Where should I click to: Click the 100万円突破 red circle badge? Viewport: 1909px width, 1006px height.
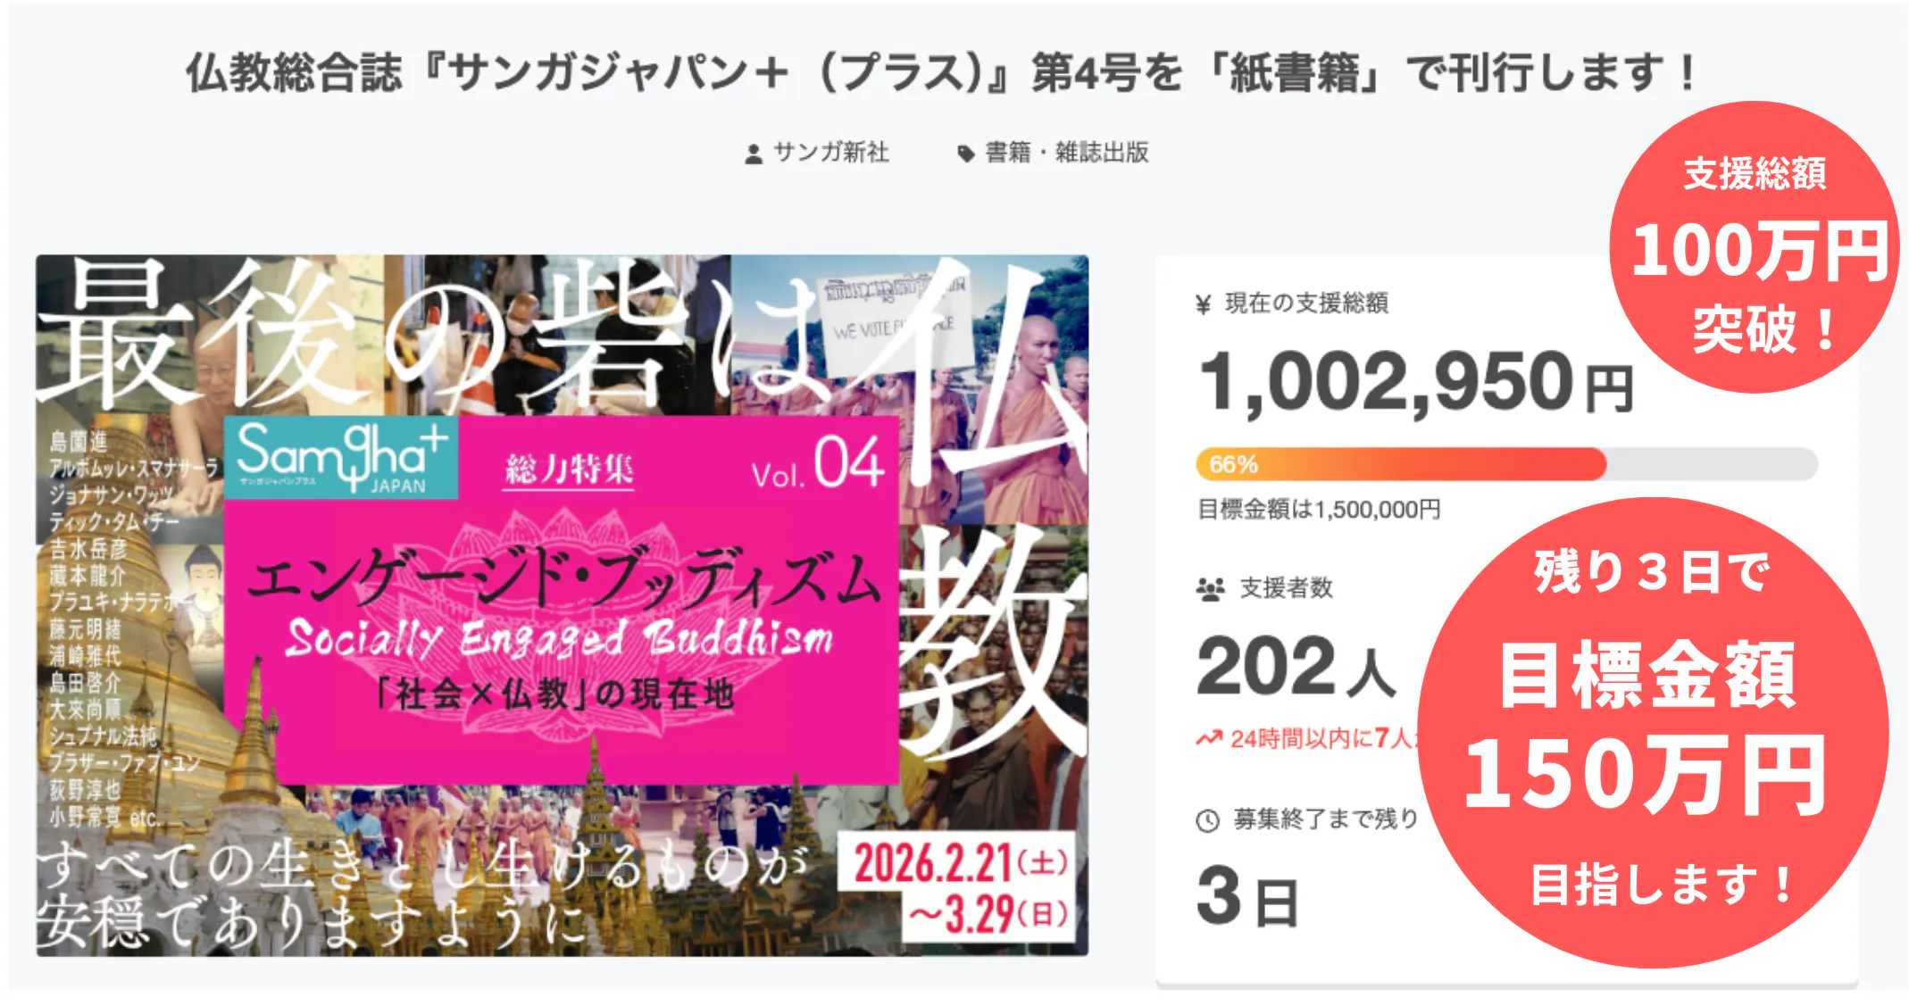(1754, 247)
